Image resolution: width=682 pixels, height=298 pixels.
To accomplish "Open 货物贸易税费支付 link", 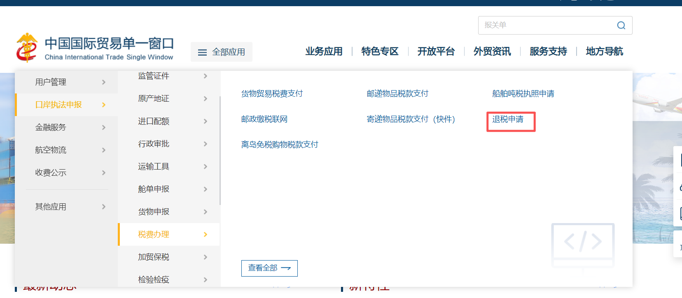I will 272,94.
